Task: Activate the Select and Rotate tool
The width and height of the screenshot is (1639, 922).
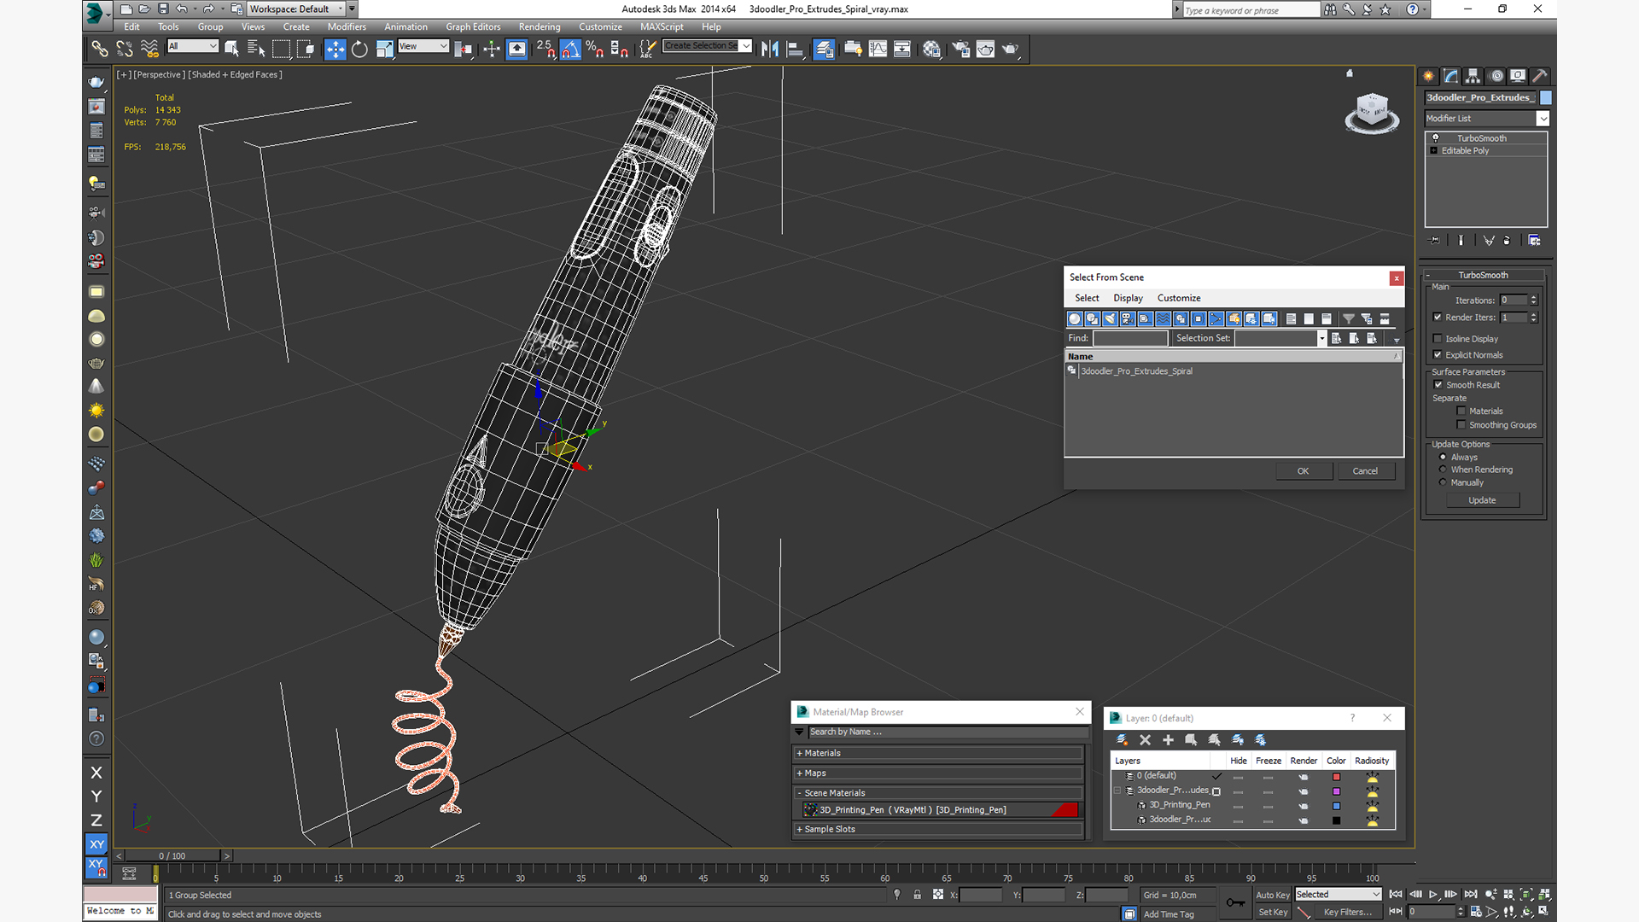Action: pos(359,50)
